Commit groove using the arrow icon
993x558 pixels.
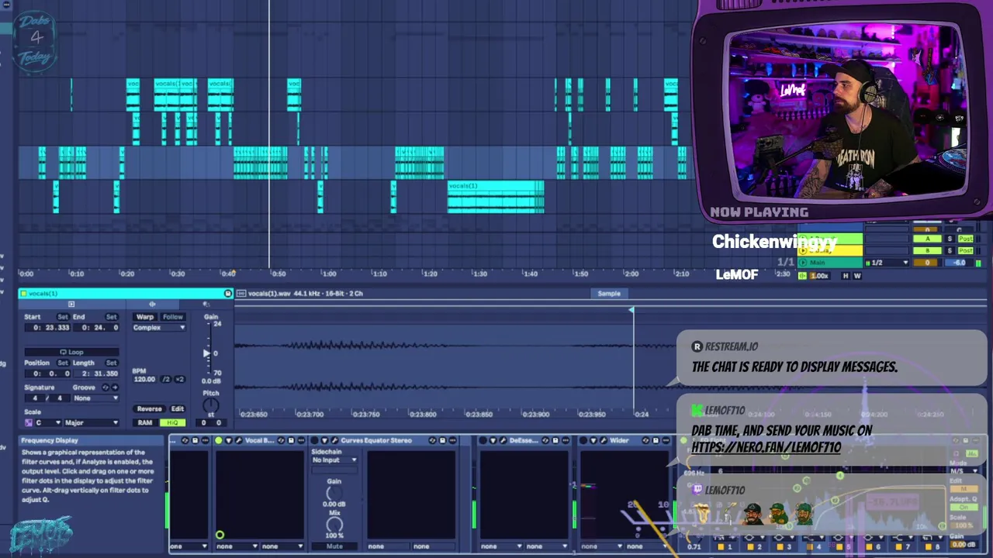pos(115,387)
